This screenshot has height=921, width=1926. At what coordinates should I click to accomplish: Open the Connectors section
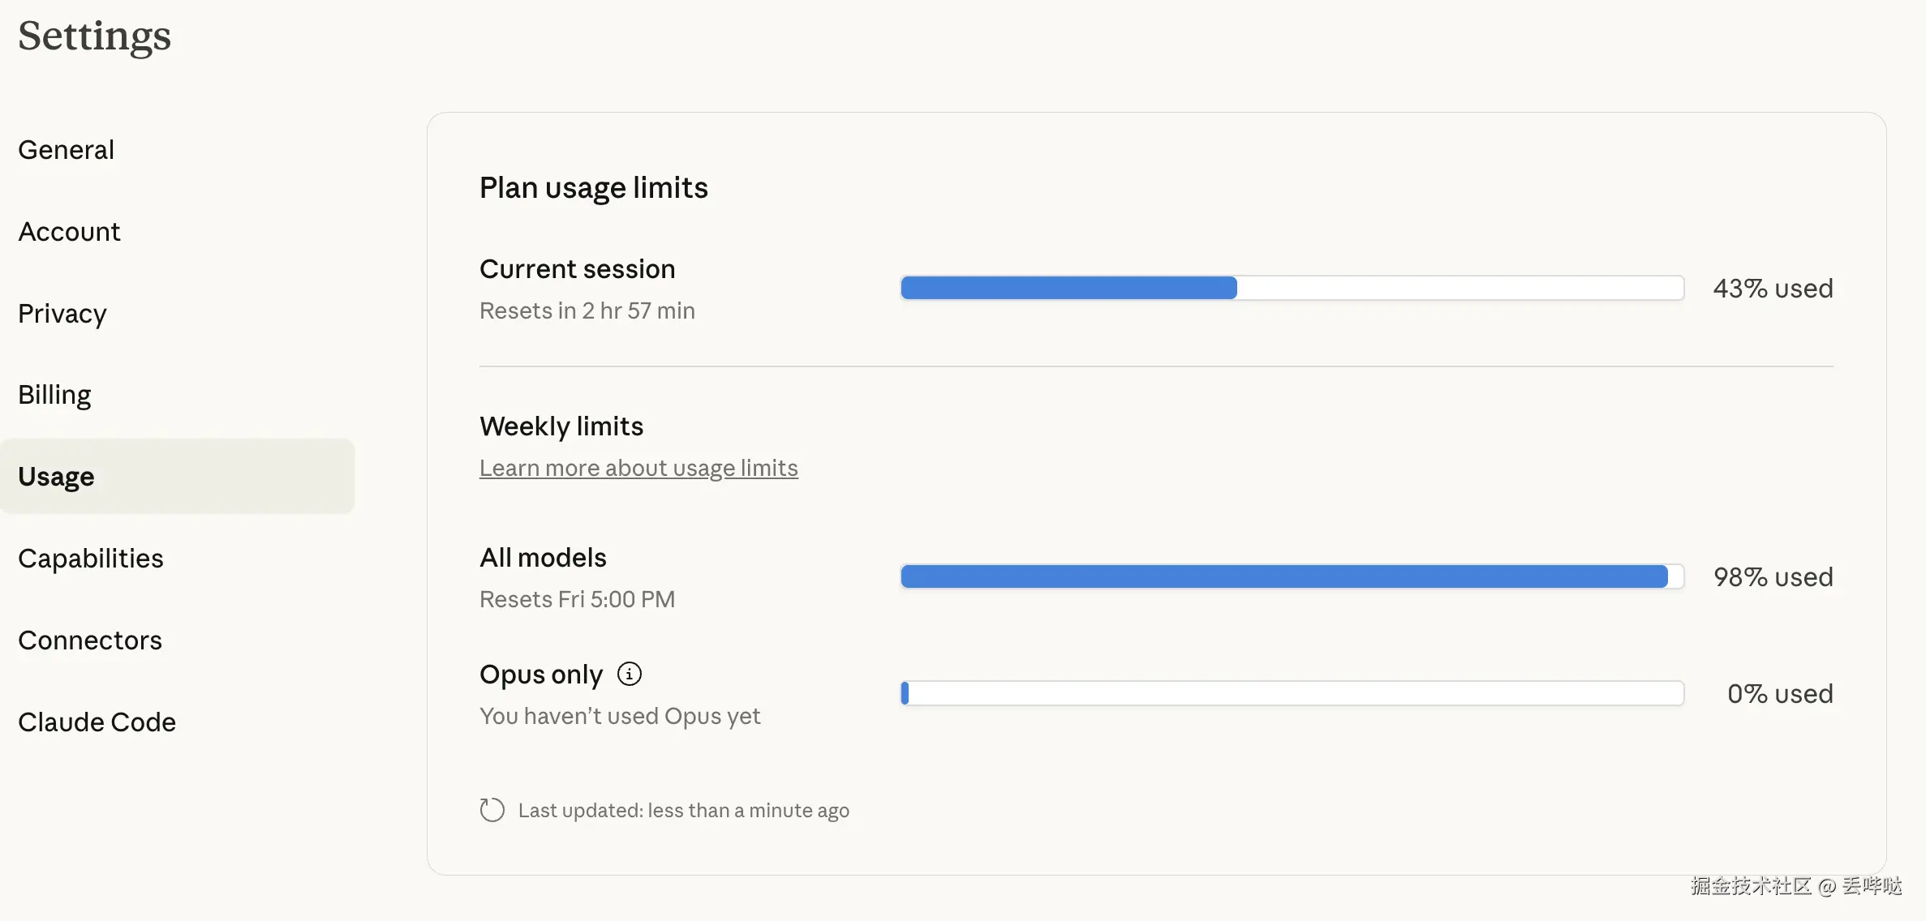[90, 640]
